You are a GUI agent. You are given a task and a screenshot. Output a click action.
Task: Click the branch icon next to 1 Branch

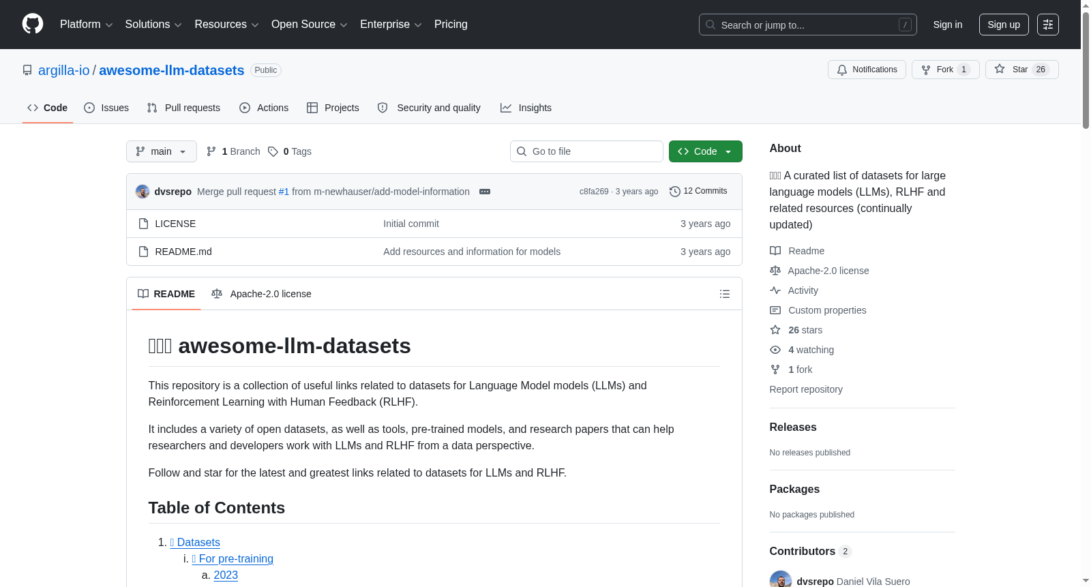tap(211, 151)
